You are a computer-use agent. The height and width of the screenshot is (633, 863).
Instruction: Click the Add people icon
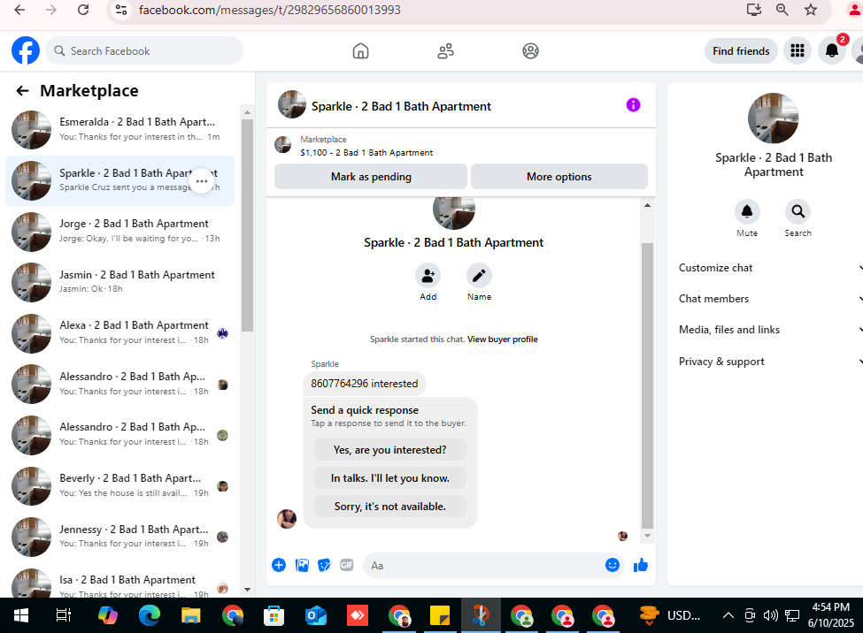click(x=428, y=276)
